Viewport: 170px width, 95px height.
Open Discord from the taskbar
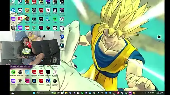[86, 93]
